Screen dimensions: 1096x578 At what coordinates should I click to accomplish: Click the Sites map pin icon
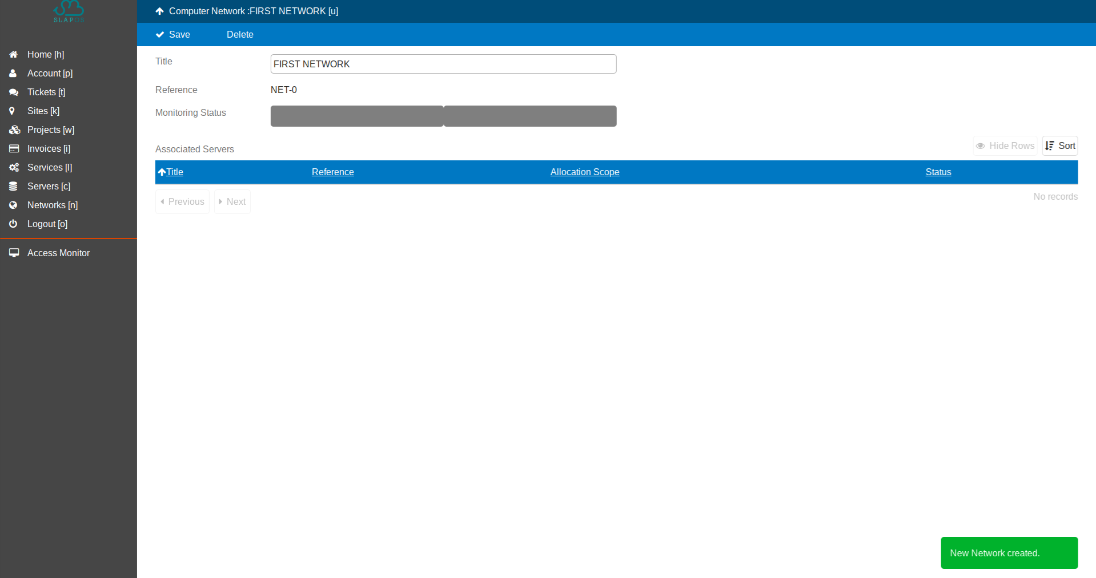12,111
